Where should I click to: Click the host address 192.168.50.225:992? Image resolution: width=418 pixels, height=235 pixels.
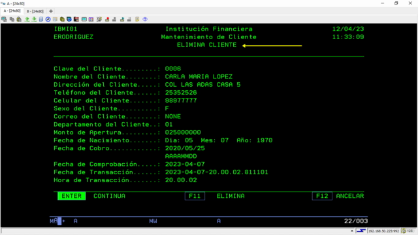[383, 231]
